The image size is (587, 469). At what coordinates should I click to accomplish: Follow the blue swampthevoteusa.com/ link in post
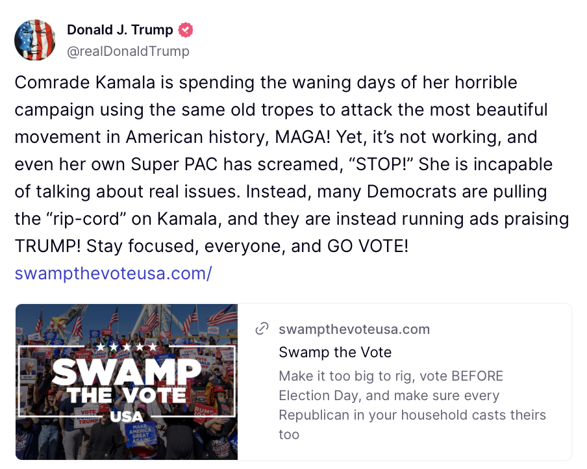(113, 273)
